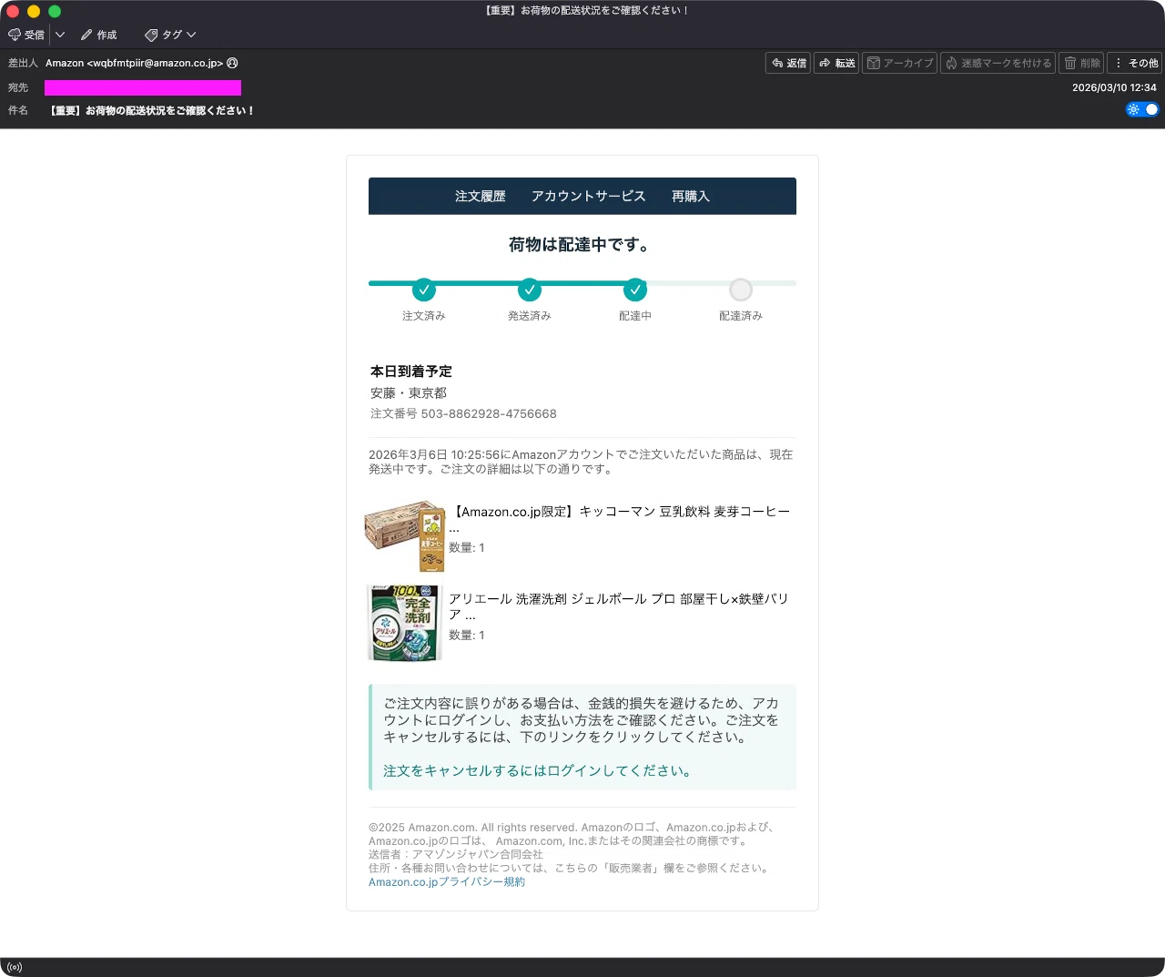Viewport: 1165px width, 977px height.
Task: Open the アリエール 洗濯洗剤 product title
Action: coord(619,606)
